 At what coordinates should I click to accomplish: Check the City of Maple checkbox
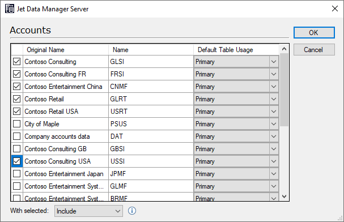16,124
